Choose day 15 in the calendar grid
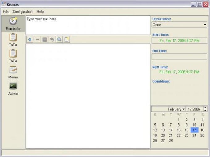This screenshot has width=210, height=157. [x=179, y=130]
